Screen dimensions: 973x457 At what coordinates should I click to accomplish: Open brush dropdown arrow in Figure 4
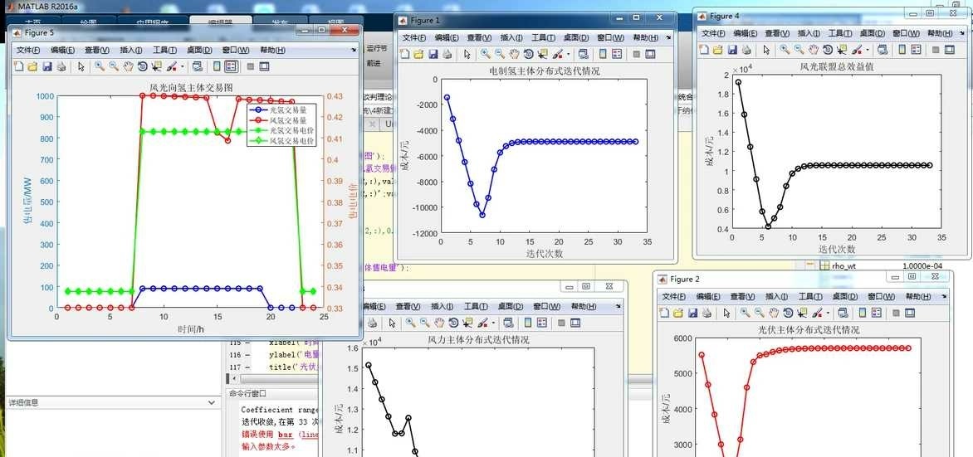point(868,50)
